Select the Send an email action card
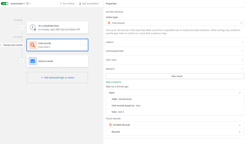The image size is (245, 144). coord(57,61)
